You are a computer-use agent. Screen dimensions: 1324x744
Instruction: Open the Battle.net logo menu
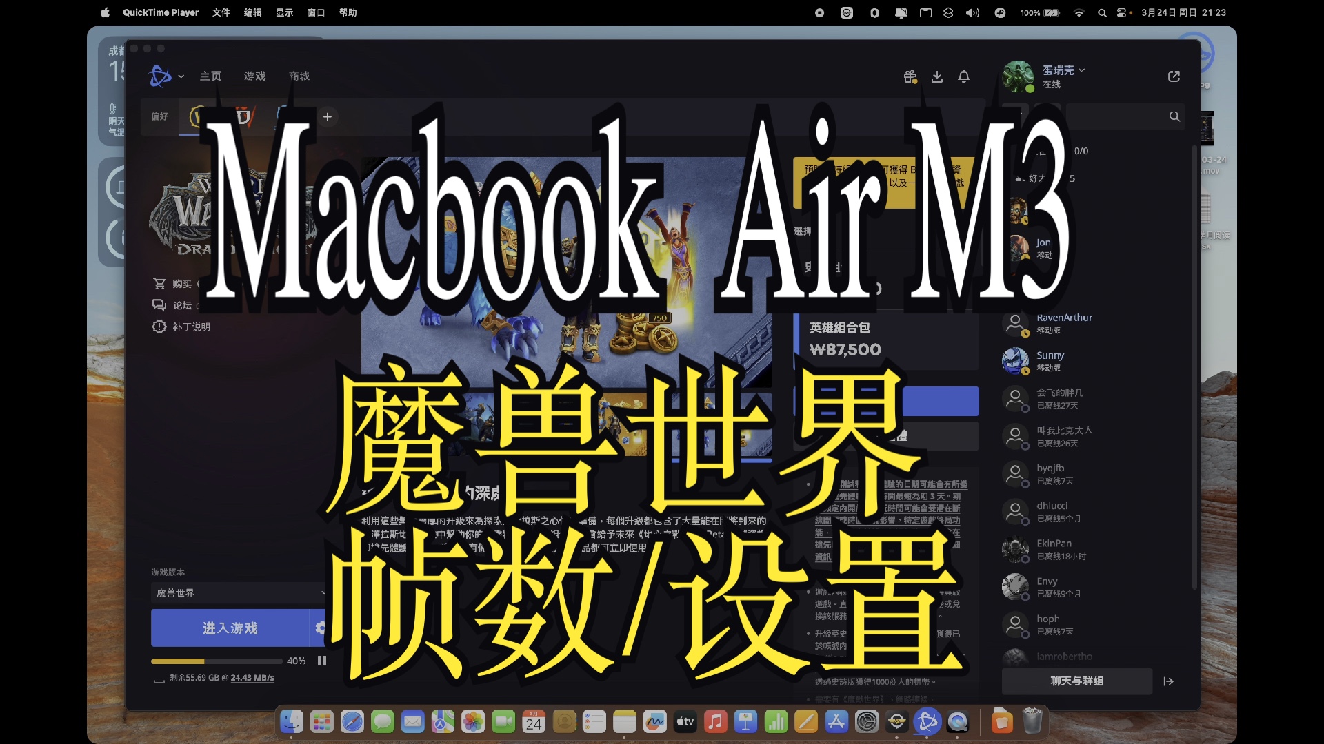pos(160,76)
